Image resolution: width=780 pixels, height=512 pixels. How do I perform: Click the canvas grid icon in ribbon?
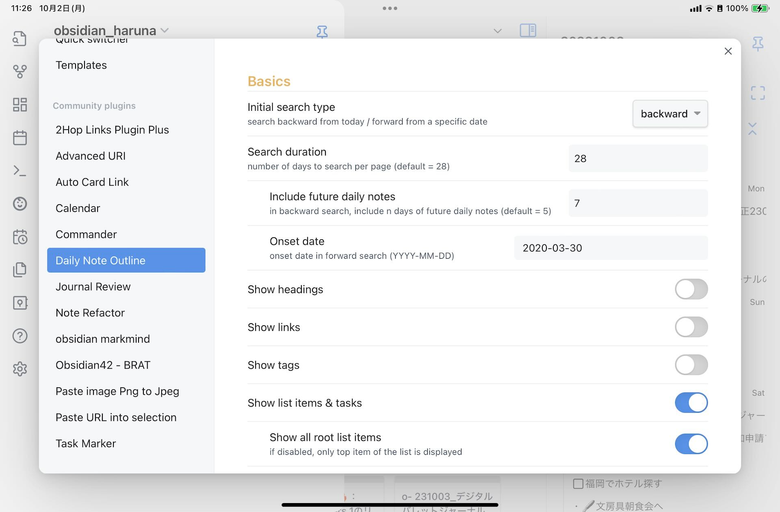pyautogui.click(x=19, y=104)
